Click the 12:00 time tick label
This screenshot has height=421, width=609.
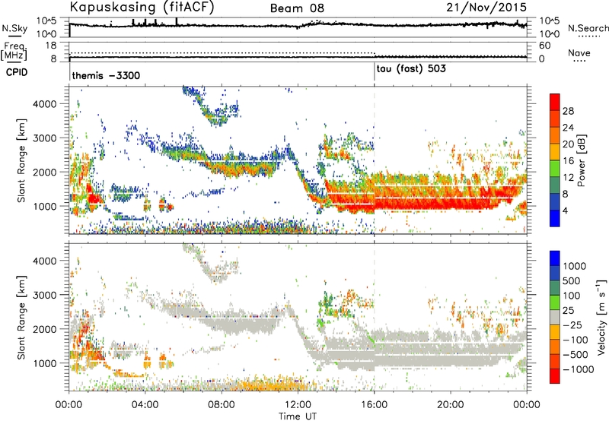[298, 405]
